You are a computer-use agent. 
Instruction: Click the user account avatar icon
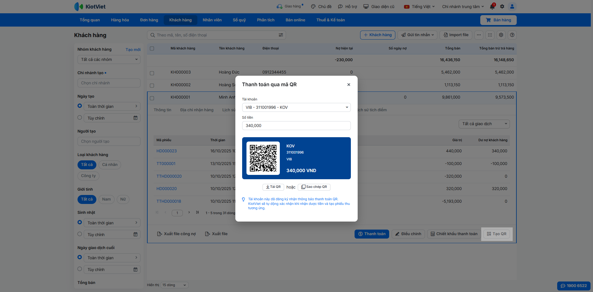pos(512,6)
